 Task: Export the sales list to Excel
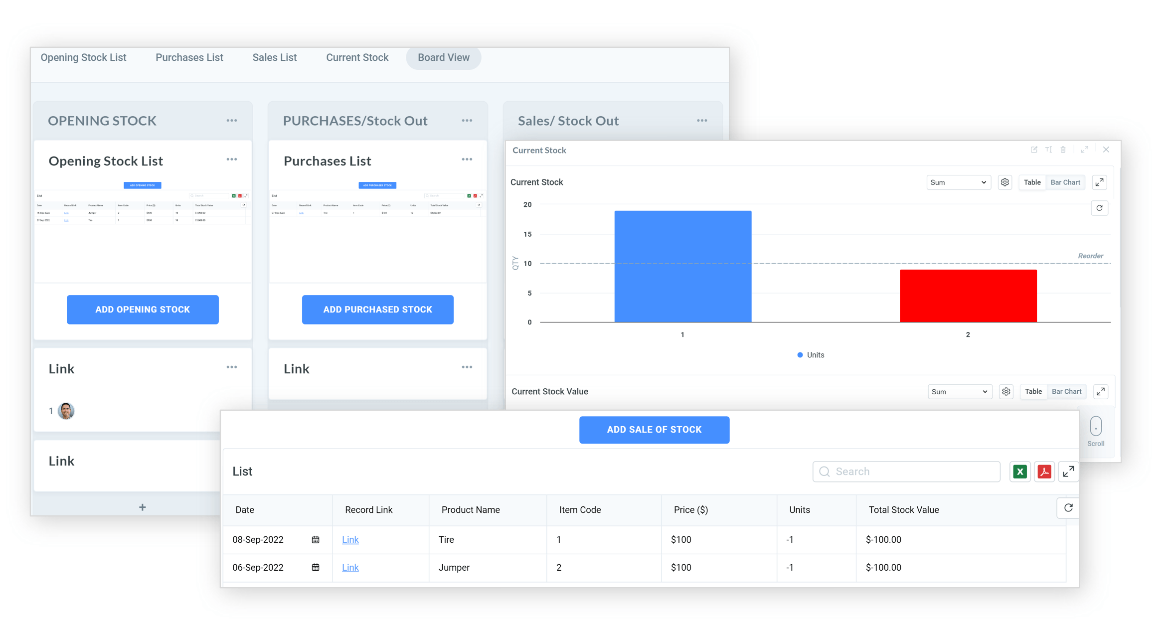pos(1020,471)
